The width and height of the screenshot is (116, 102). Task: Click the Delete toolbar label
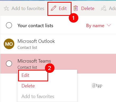click(88, 8)
